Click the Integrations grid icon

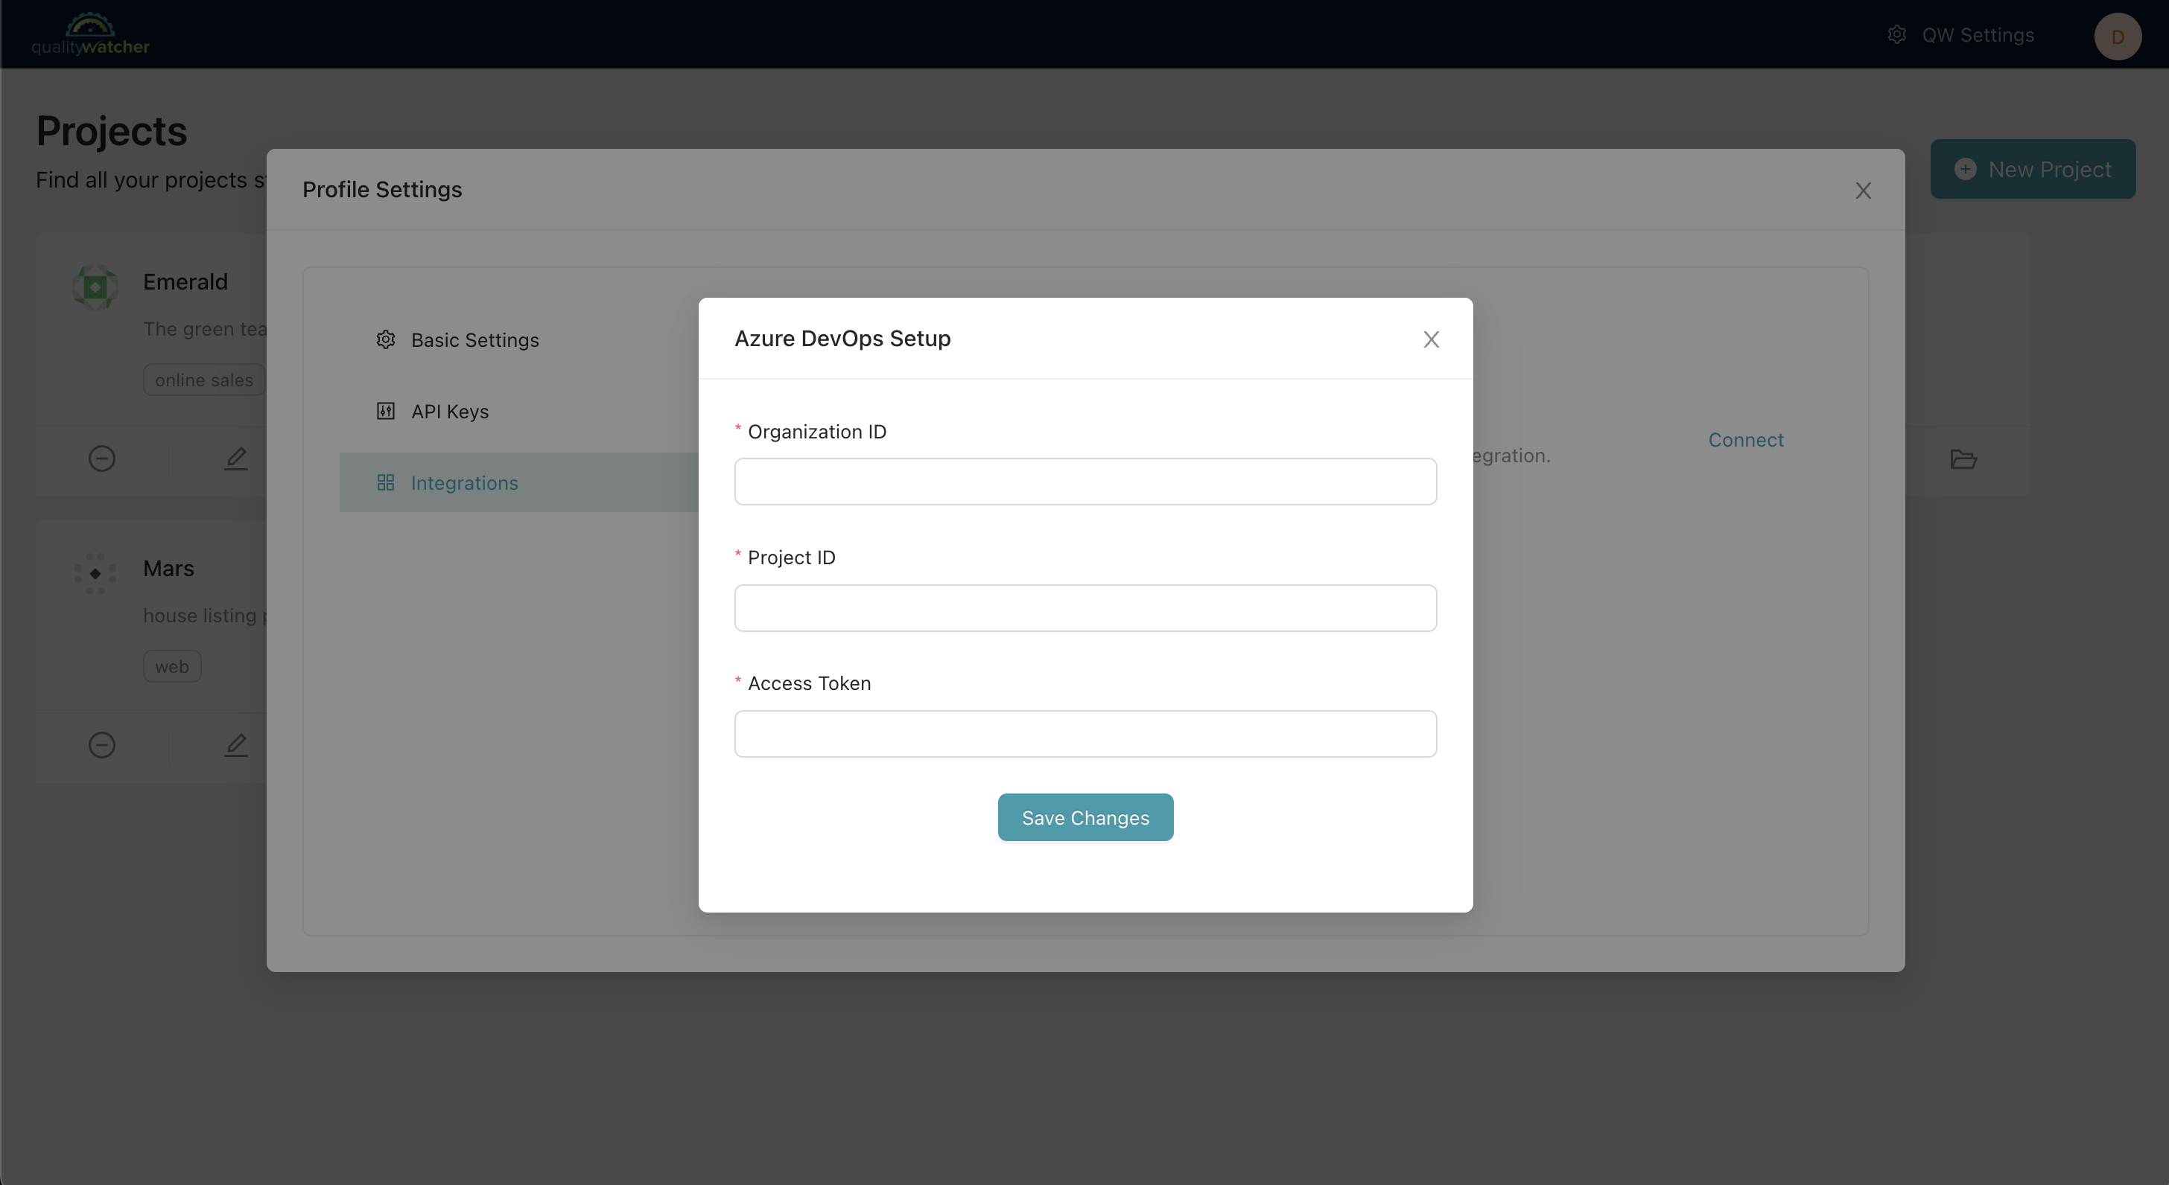pos(386,482)
